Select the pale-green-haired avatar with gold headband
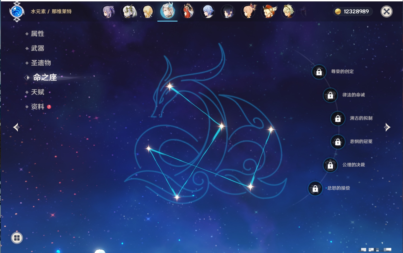The image size is (403, 253). click(x=288, y=12)
